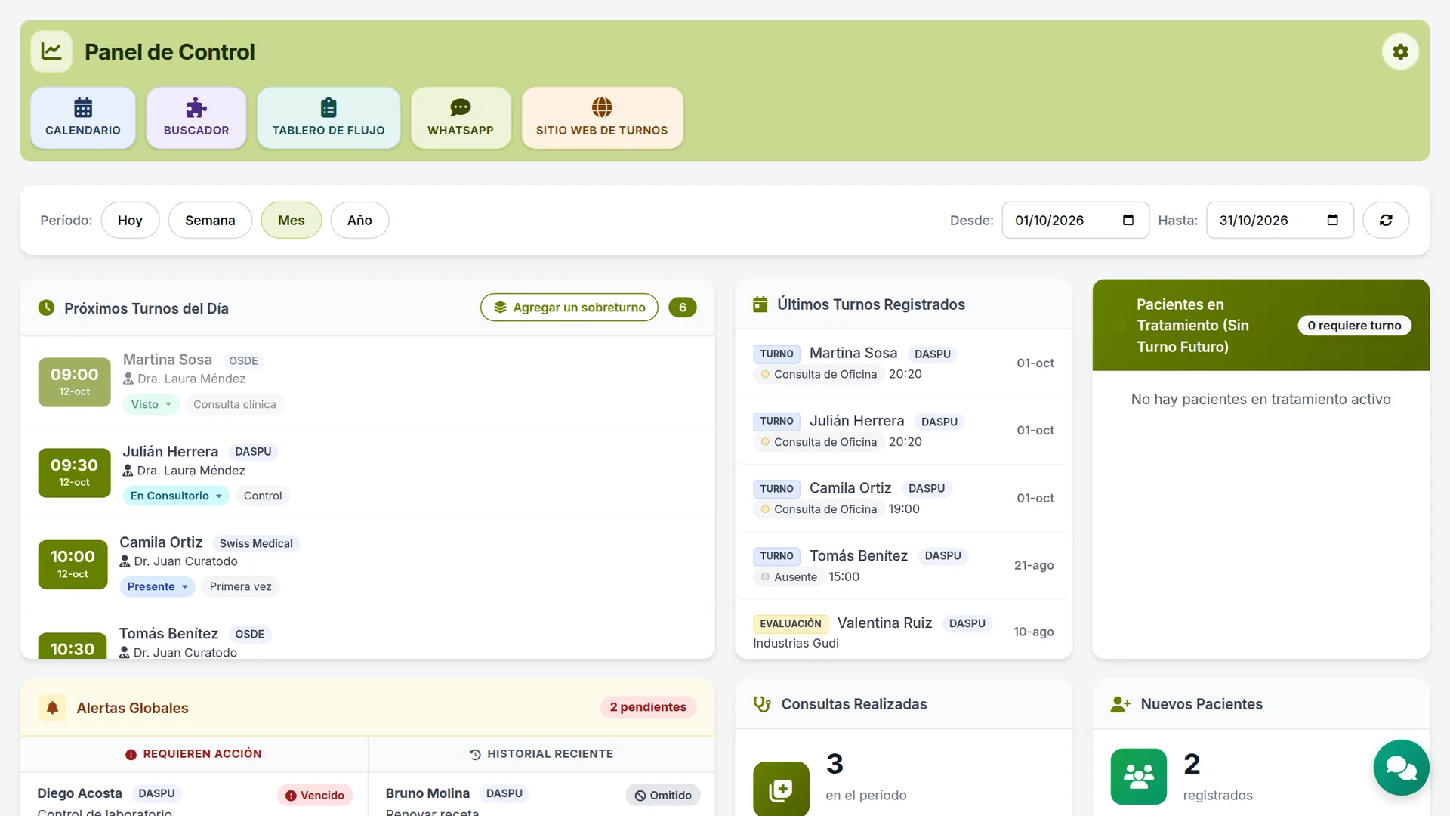Select the Año period filter

click(359, 220)
